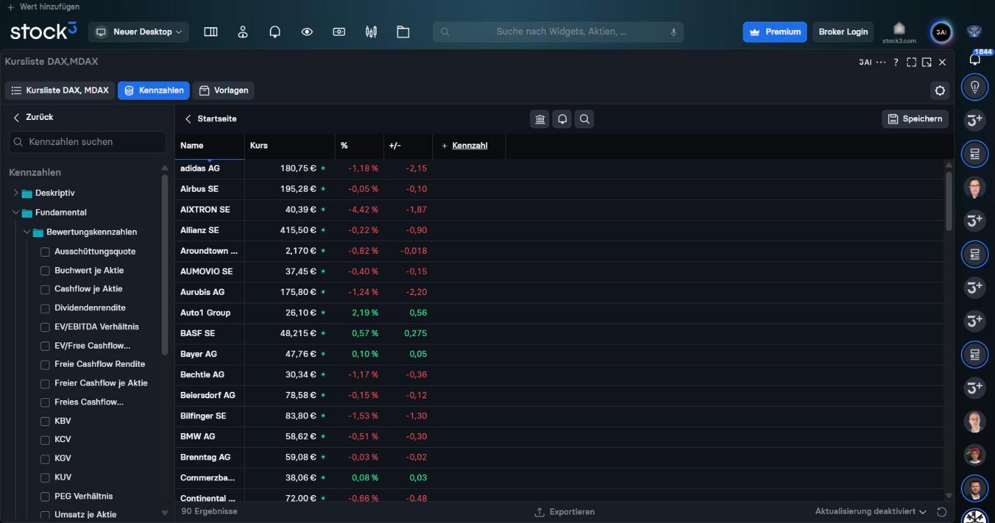This screenshot has height=523, width=995.
Task: Open the folder icon in top toolbar
Action: coord(403,32)
